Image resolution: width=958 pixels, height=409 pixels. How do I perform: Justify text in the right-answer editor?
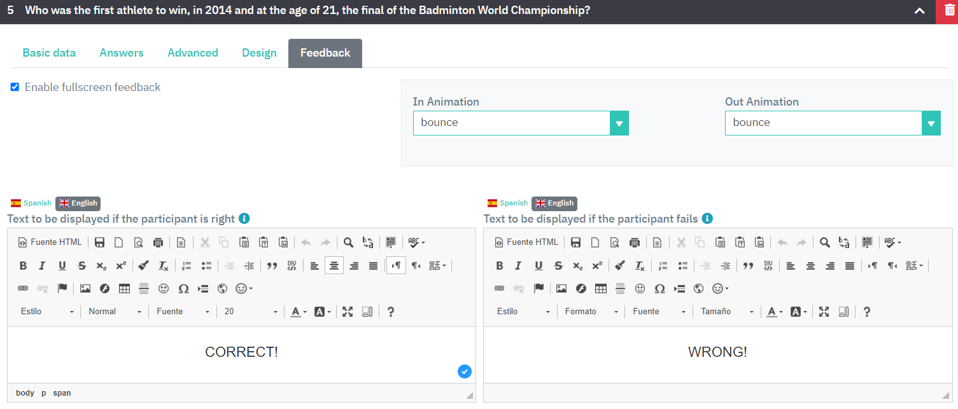pos(374,266)
